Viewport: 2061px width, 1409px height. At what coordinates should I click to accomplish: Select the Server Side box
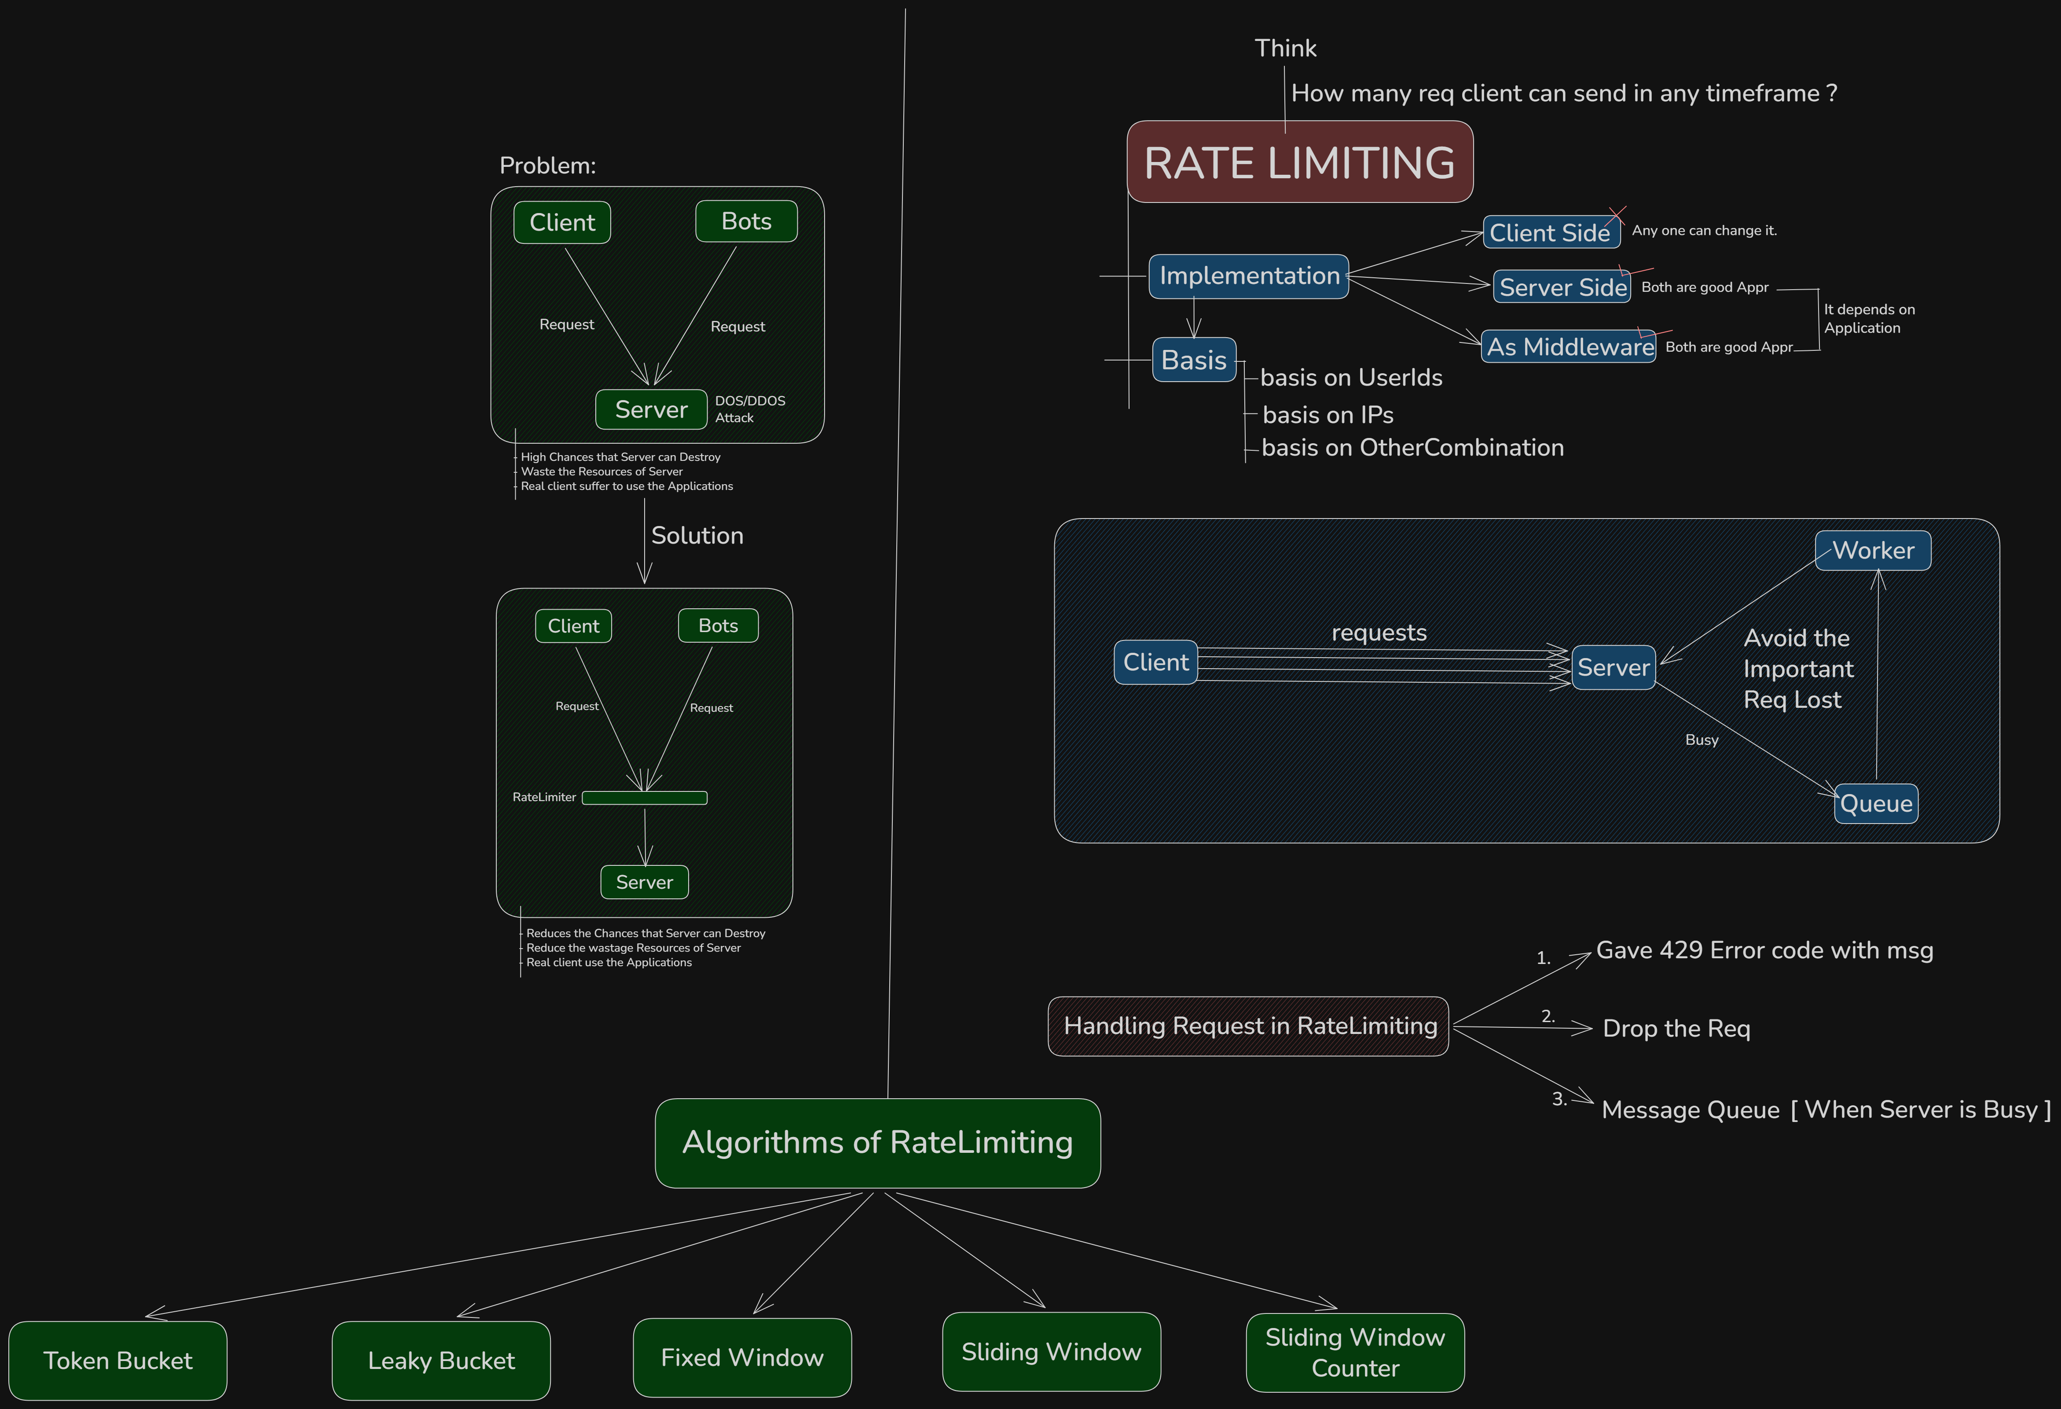(x=1562, y=287)
